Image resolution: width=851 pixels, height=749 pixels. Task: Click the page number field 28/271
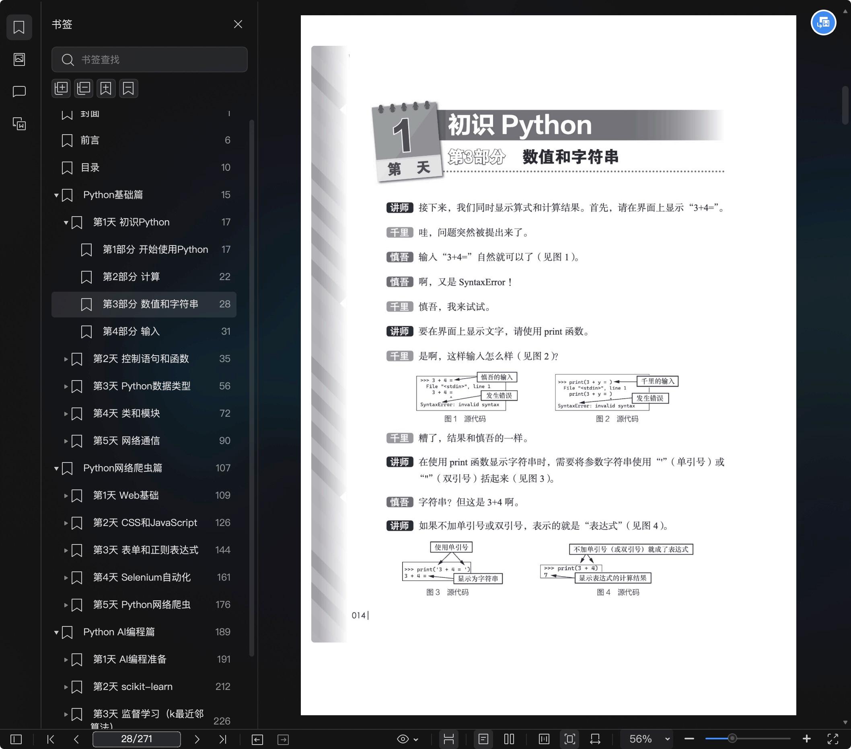tap(137, 739)
